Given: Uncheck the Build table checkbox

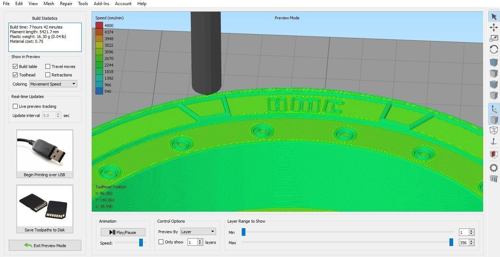Looking at the screenshot, I should tap(15, 67).
